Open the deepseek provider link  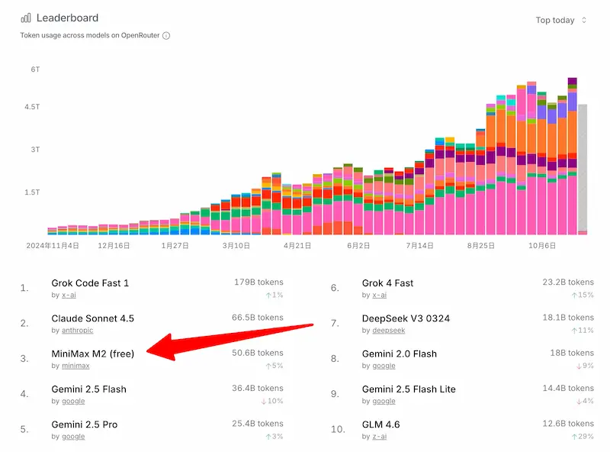(388, 331)
